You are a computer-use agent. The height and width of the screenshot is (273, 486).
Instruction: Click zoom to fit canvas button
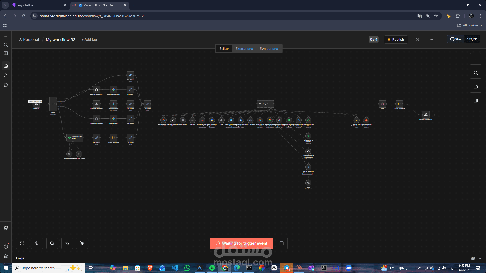pyautogui.click(x=22, y=243)
